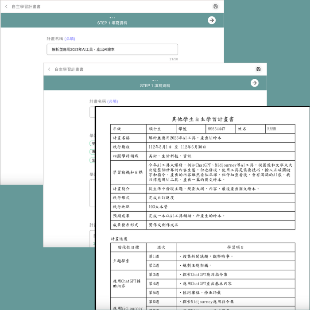The image size is (310, 310).
Task: Click the filled 計畫名稱 text field
Action: 112,50
